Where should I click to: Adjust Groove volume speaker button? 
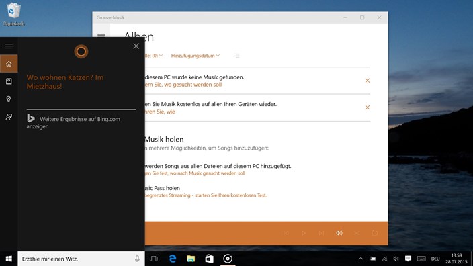point(339,233)
